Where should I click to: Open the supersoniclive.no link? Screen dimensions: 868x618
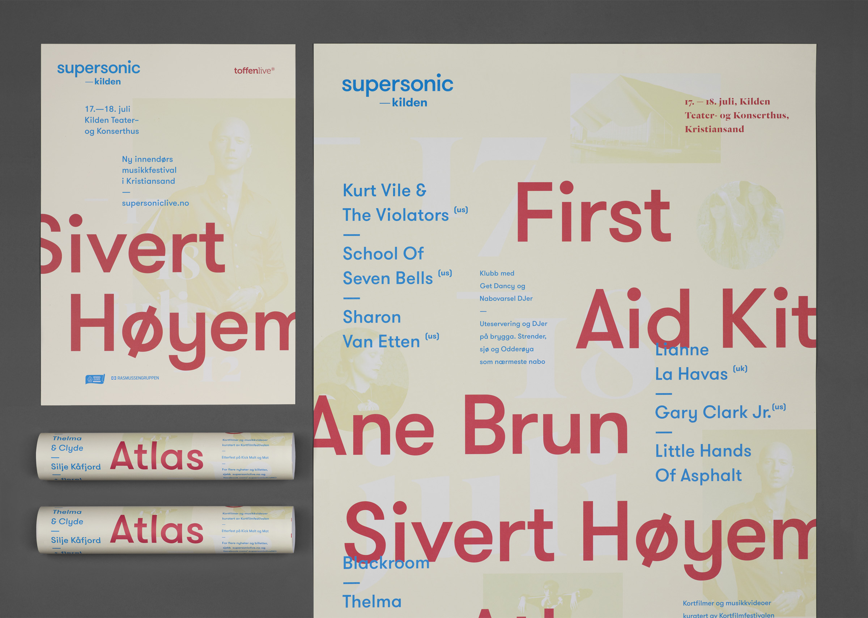coord(155,203)
